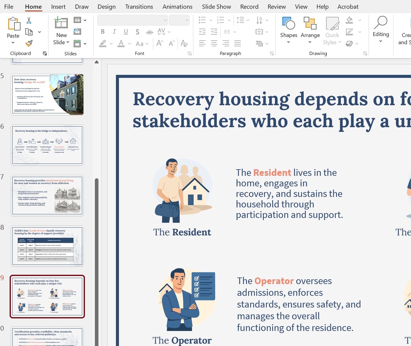
Task: Open the Editing search tools
Action: [381, 29]
